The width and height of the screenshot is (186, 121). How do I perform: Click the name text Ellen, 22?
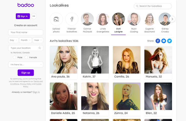point(151,113)
